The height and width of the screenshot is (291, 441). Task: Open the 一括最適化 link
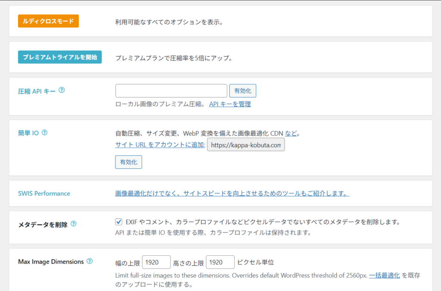[x=384, y=275]
